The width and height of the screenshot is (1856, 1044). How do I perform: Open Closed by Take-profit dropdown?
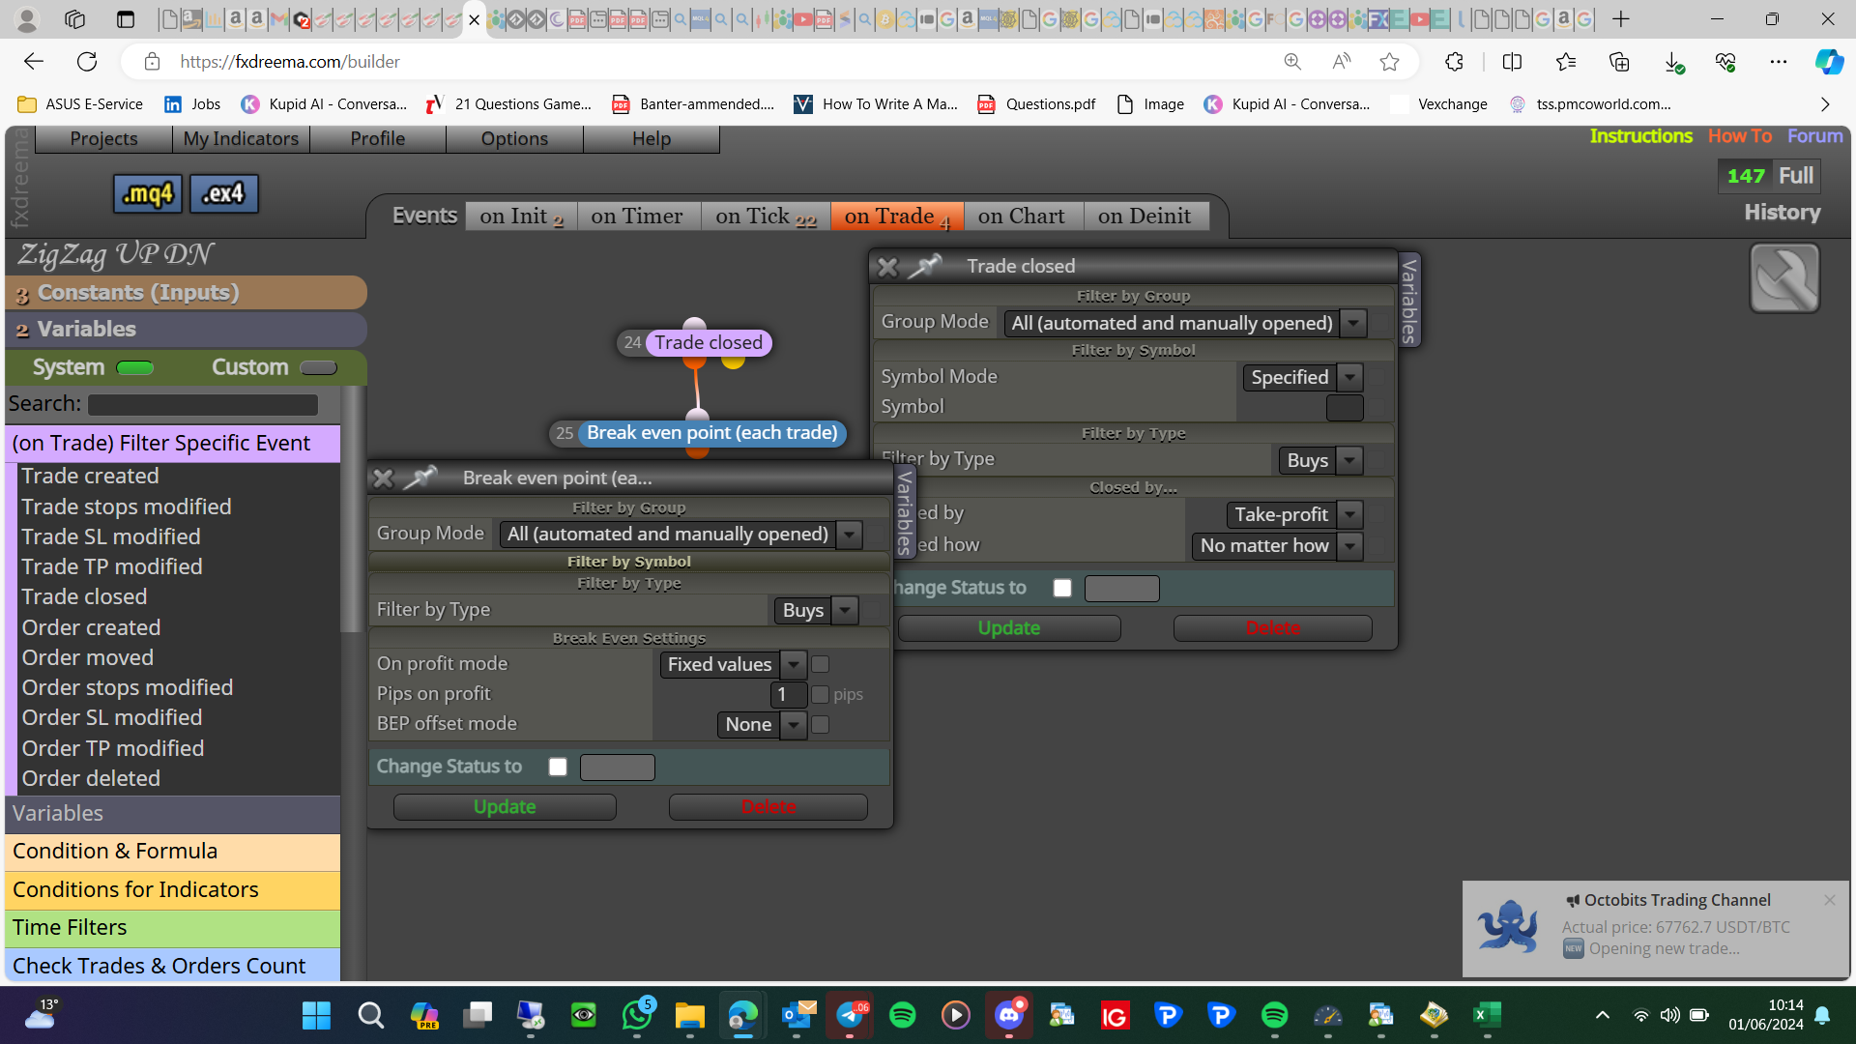tap(1294, 514)
